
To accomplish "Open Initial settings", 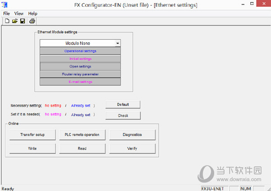I will pos(80,59).
